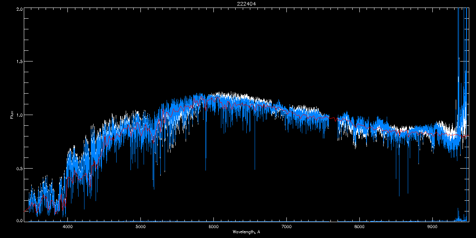Viewport: 476px width, 238px height.
Task: Click the 0.5 flux tick label
Action: (x=19, y=168)
